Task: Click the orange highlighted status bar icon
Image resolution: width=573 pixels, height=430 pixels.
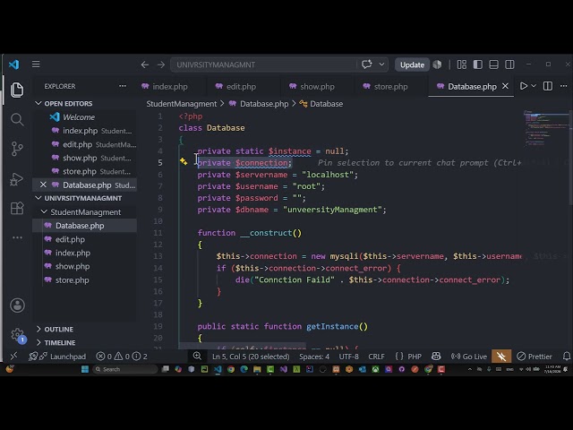Action: tap(501, 357)
